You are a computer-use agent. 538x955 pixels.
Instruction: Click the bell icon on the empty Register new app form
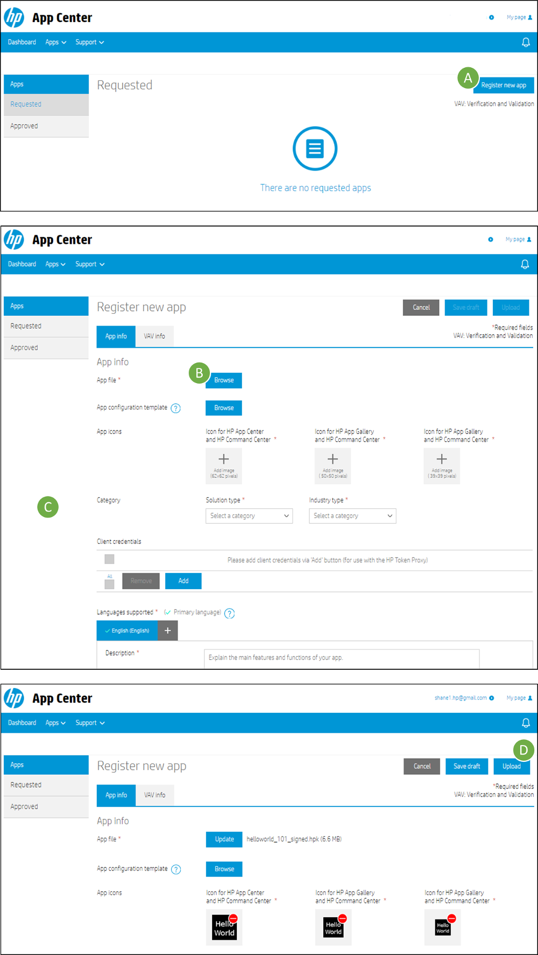(x=525, y=264)
